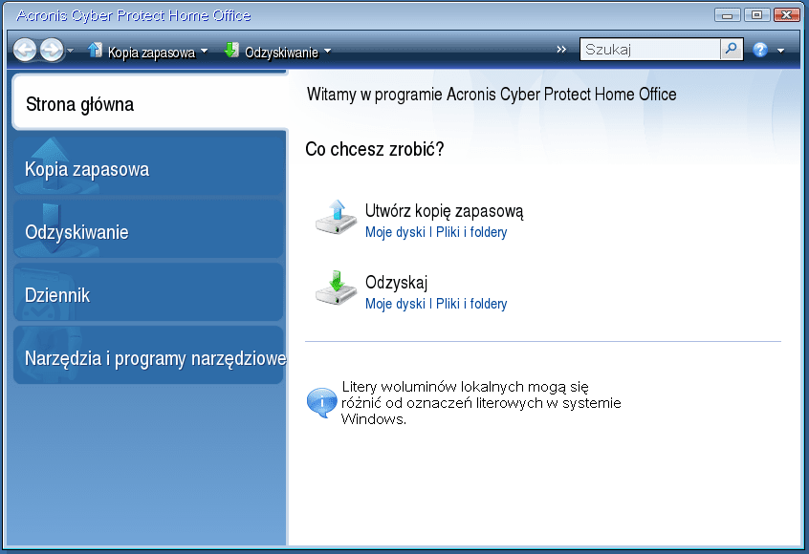The height and width of the screenshot is (554, 809).
Task: Click the Utwórz kopię zapasową disk icon
Action: coord(336,217)
